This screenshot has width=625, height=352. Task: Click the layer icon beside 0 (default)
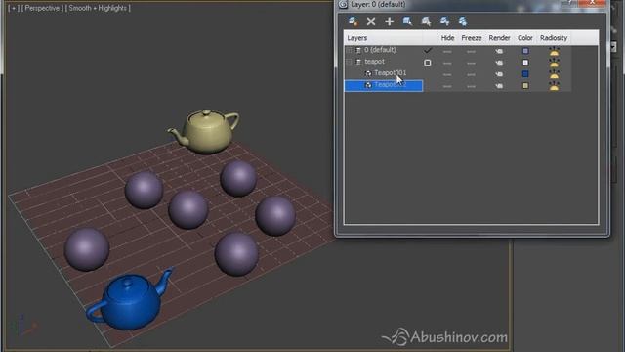click(x=358, y=50)
